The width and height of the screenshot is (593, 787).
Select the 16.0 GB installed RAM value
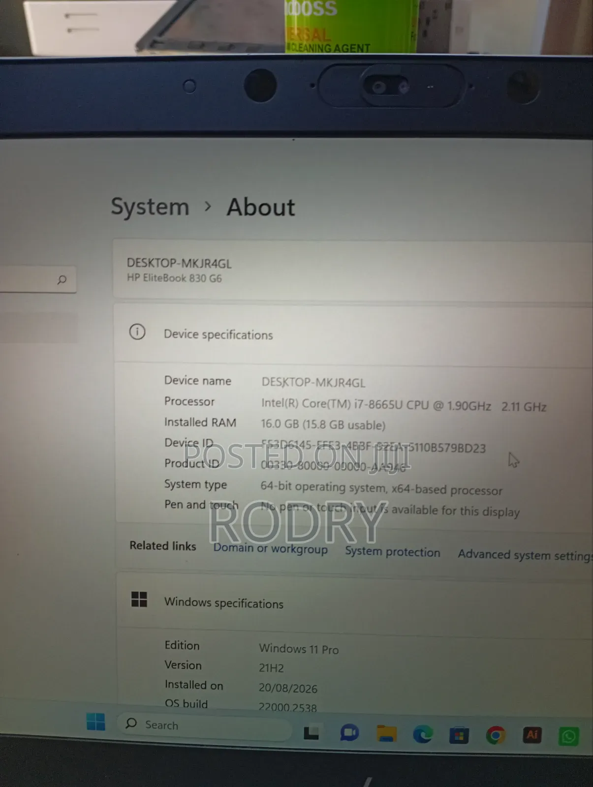323,424
